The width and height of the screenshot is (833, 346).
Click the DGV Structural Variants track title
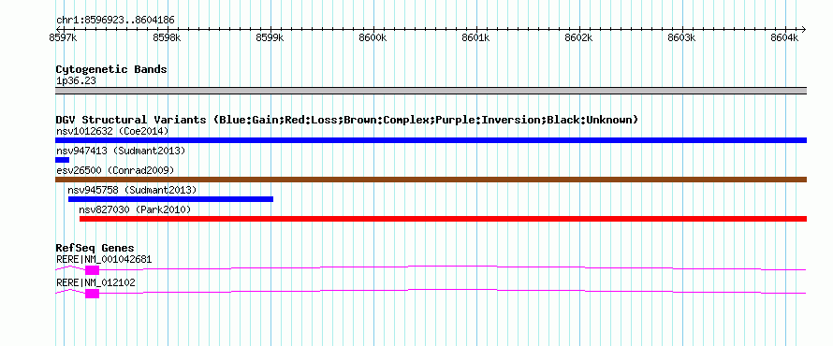[x=346, y=120]
